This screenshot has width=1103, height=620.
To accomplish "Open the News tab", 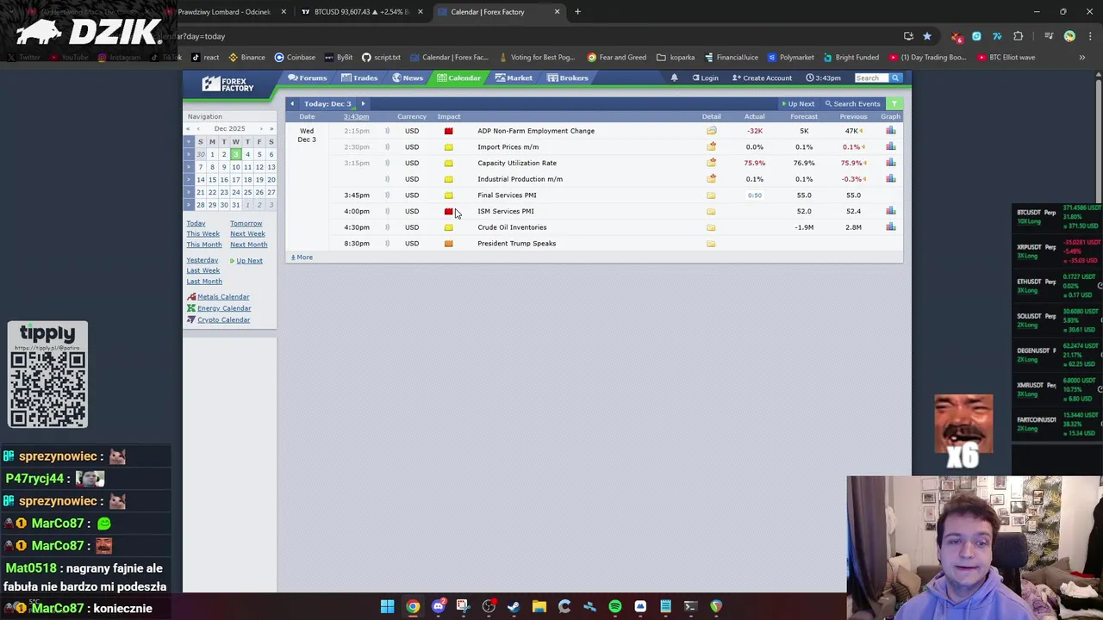I will point(408,78).
